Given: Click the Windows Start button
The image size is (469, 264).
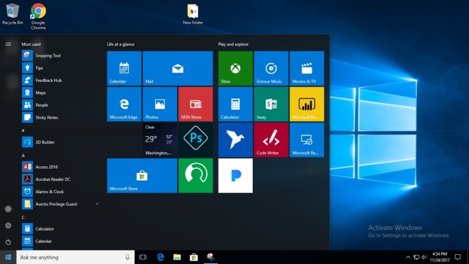Looking at the screenshot, I should click(8, 257).
